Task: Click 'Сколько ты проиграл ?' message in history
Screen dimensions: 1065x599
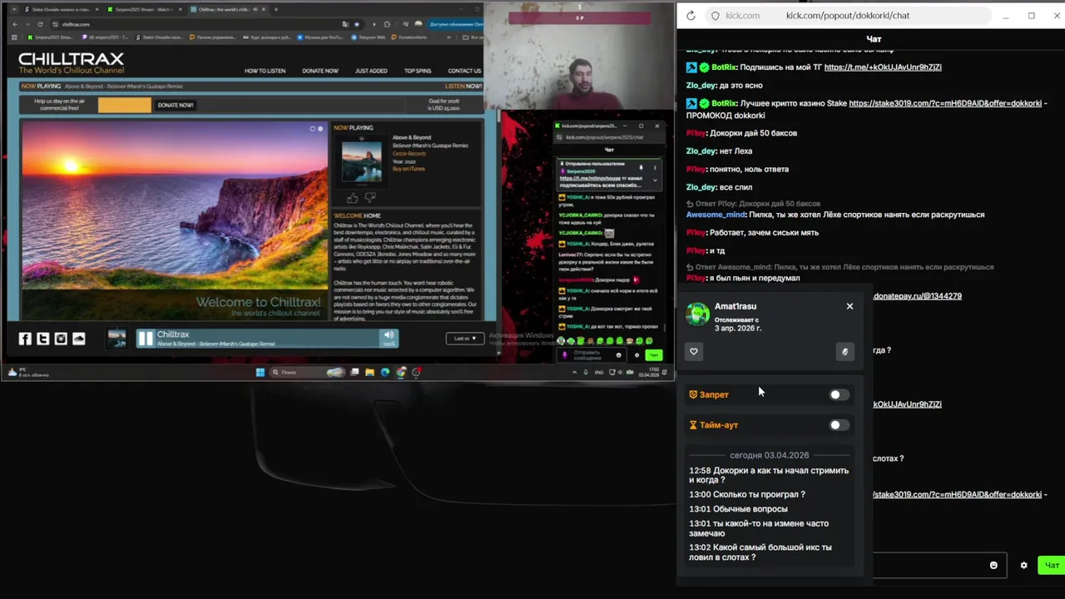Action: [747, 494]
